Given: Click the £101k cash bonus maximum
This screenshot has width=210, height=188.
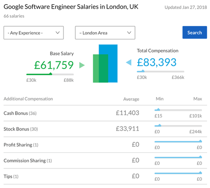Looking at the screenshot, I should [x=195, y=116].
